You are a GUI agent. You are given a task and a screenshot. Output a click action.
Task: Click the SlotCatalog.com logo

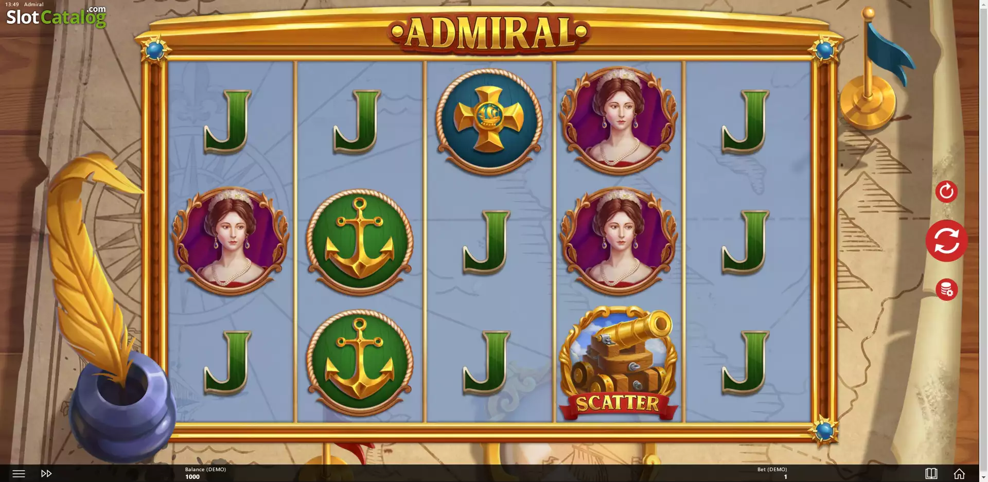[56, 16]
